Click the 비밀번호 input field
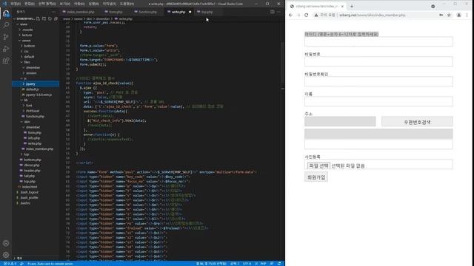The image size is (474, 266). tap(378, 61)
